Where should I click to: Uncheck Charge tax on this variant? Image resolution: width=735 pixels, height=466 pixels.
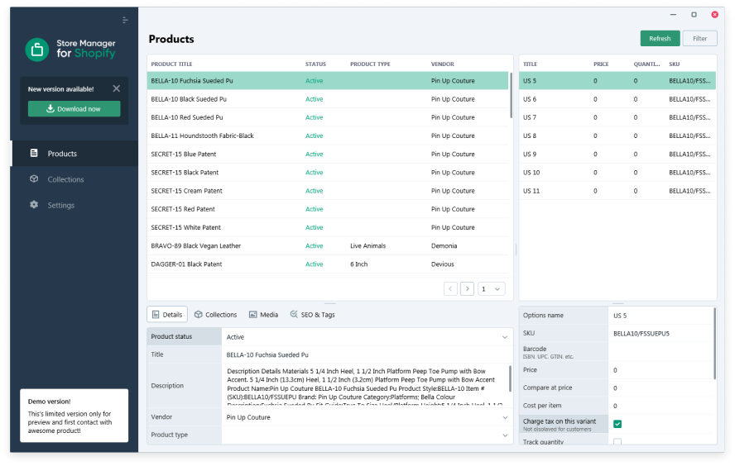click(617, 424)
